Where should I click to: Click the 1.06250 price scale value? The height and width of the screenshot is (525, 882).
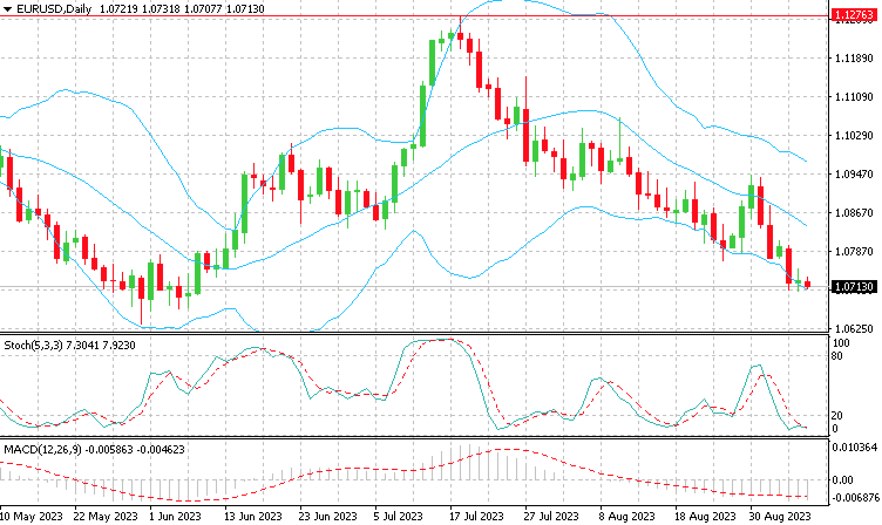click(854, 329)
